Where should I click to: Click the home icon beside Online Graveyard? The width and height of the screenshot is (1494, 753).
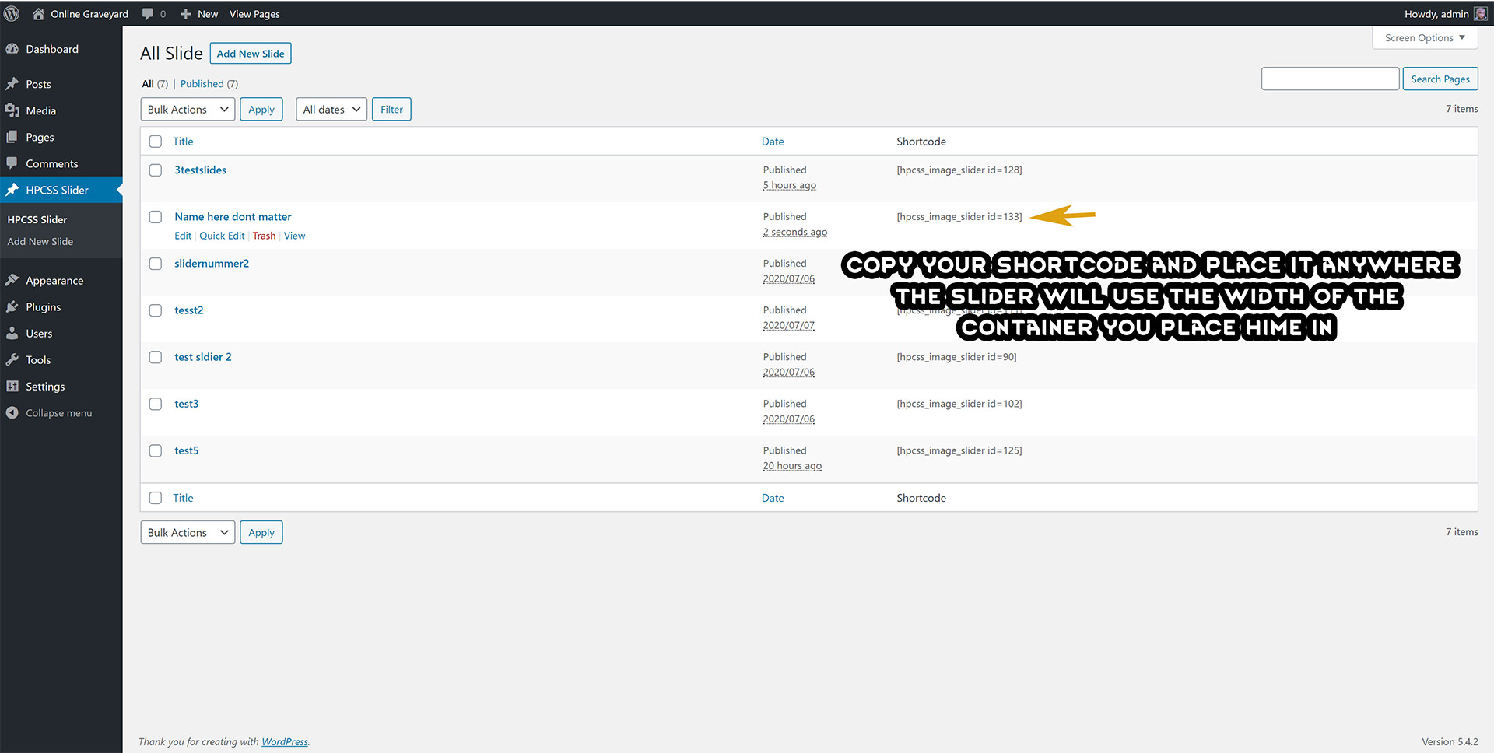pyautogui.click(x=38, y=14)
